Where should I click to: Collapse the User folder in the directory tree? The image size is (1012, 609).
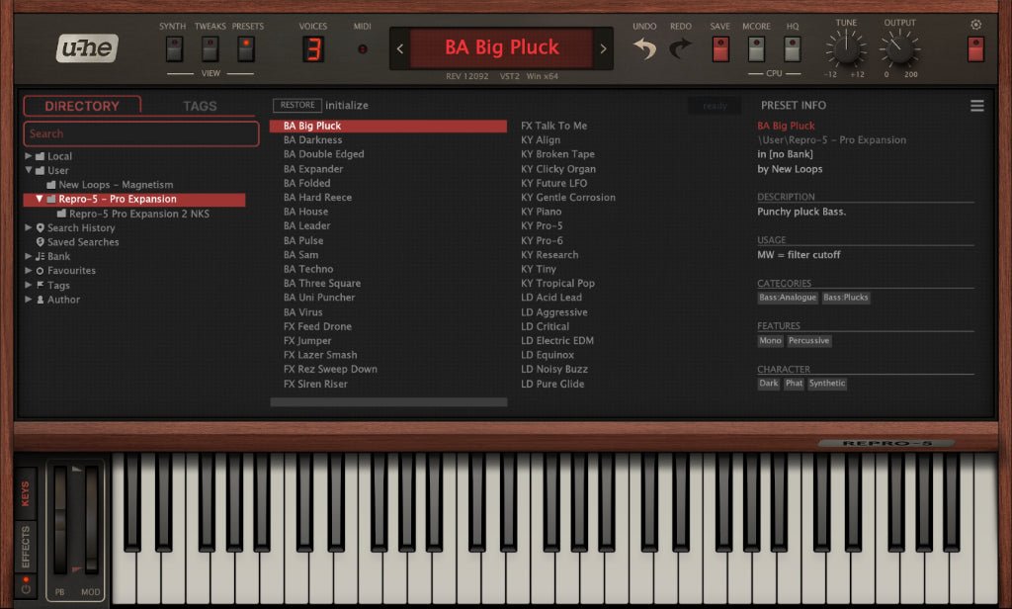(x=32, y=170)
